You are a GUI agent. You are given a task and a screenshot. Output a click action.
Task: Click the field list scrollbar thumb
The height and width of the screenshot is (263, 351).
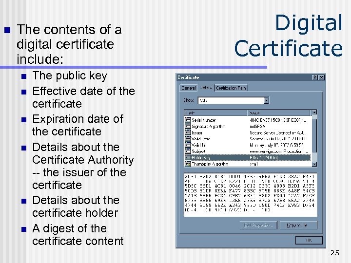pyautogui.click(x=314, y=135)
